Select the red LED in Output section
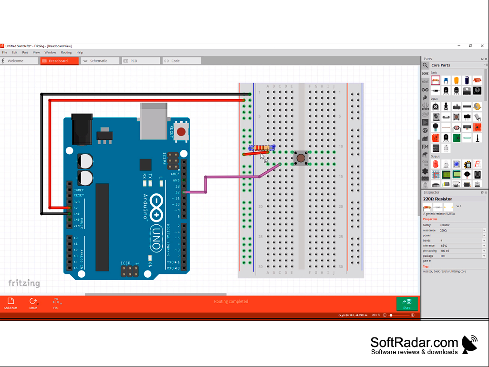This screenshot has width=489, height=367. (436, 164)
